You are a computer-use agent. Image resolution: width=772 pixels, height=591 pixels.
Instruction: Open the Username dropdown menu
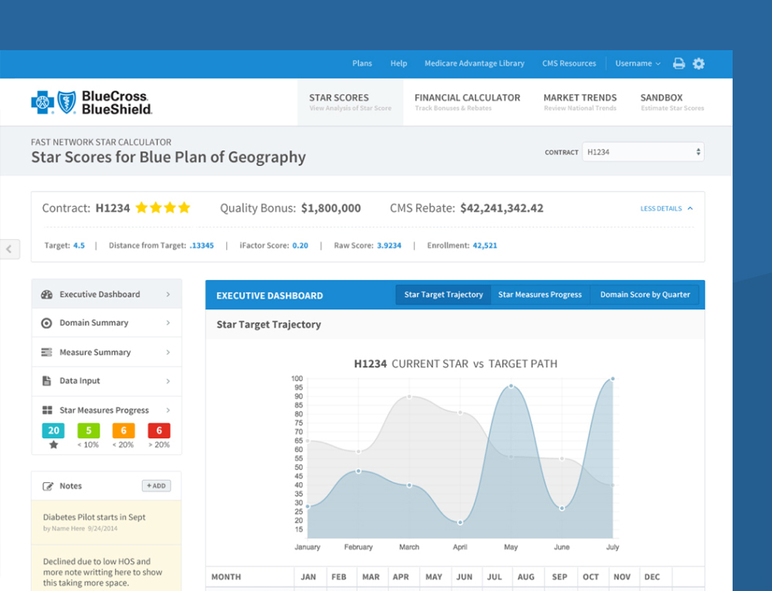638,64
